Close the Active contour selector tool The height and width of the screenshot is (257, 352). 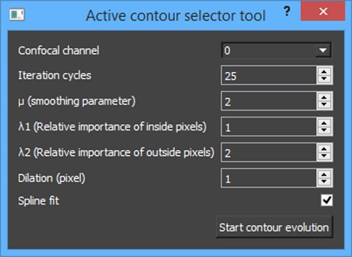coord(323,11)
